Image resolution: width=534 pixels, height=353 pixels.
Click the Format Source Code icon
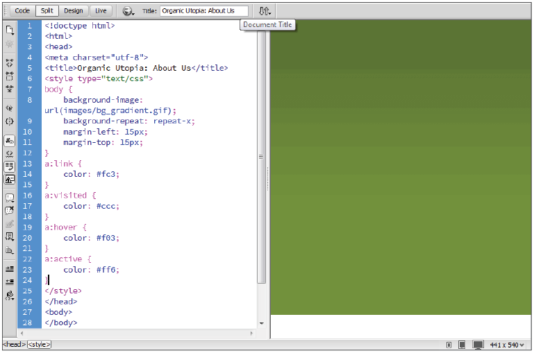10,295
